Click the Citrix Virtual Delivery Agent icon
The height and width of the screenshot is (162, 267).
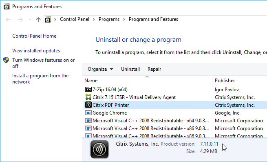coord(88,97)
